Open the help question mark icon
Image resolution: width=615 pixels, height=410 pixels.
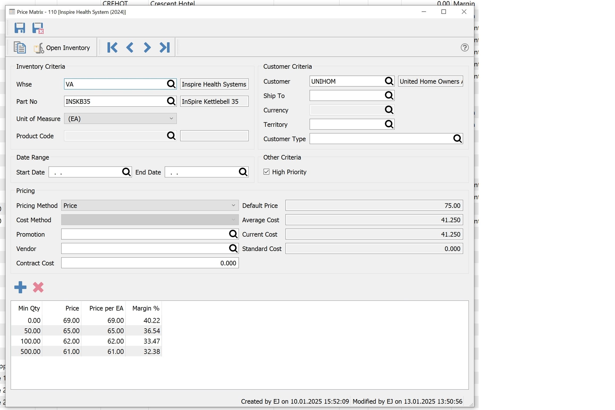tap(465, 48)
